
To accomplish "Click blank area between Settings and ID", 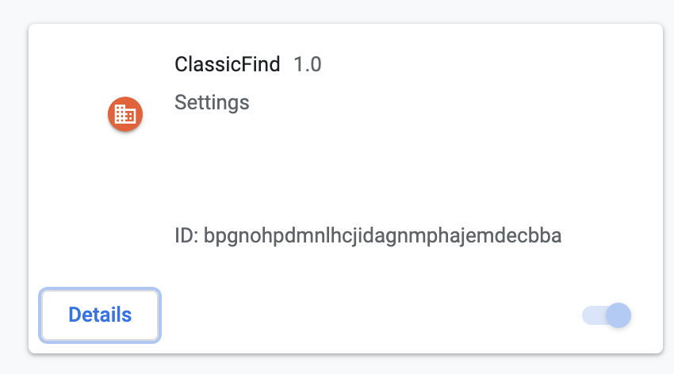I will 344,172.
